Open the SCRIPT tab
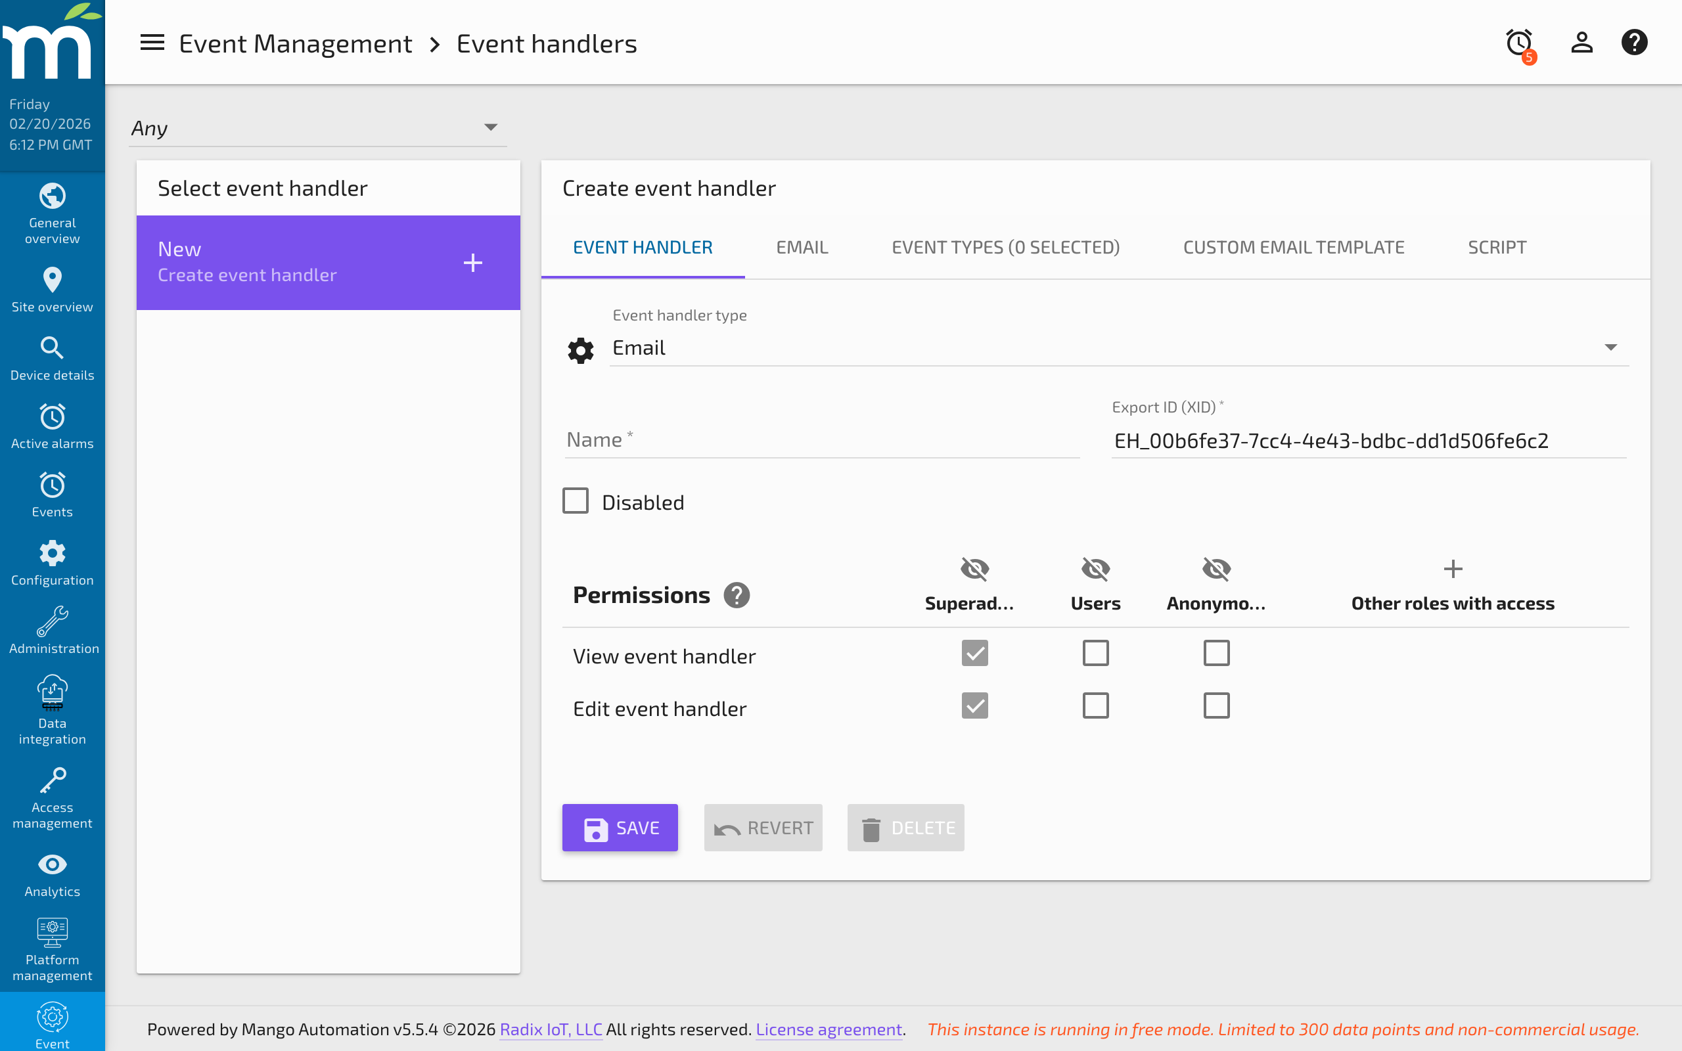Image resolution: width=1682 pixels, height=1051 pixels. pos(1495,247)
